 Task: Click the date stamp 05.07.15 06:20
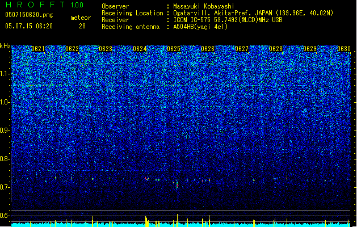point(29,26)
